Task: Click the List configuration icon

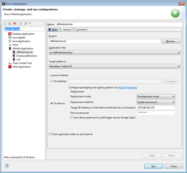Action: click(14, 59)
